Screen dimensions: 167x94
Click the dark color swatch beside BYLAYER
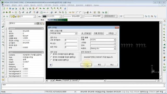pyautogui.click(x=45, y=16)
